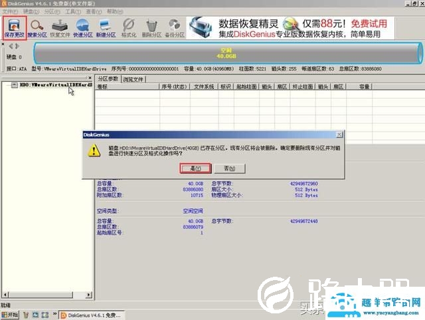Collapse the HD0 VMwareVirtualIDEHardDrive tree node
This screenshot has height=320, width=425.
15,85
